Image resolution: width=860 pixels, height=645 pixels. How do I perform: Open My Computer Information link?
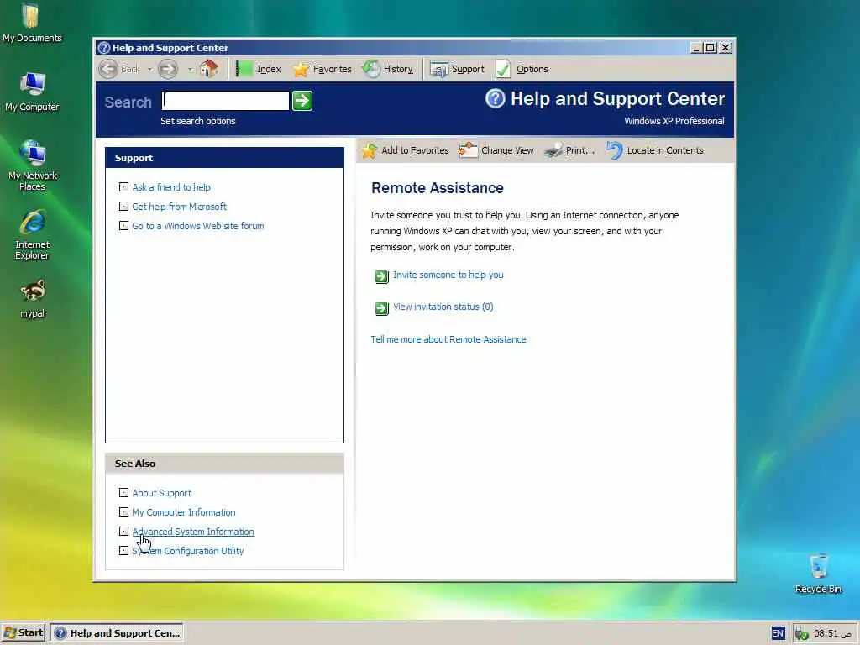click(184, 512)
